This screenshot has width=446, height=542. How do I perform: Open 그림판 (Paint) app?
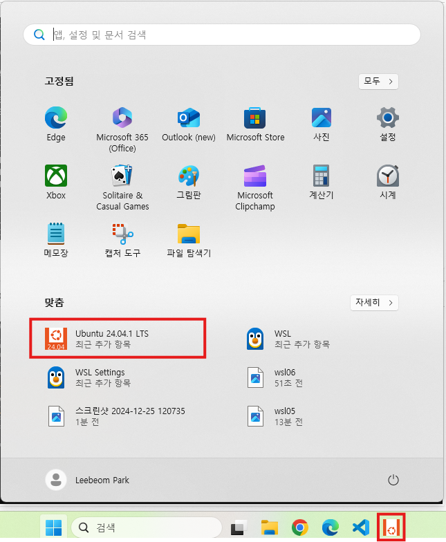189,183
